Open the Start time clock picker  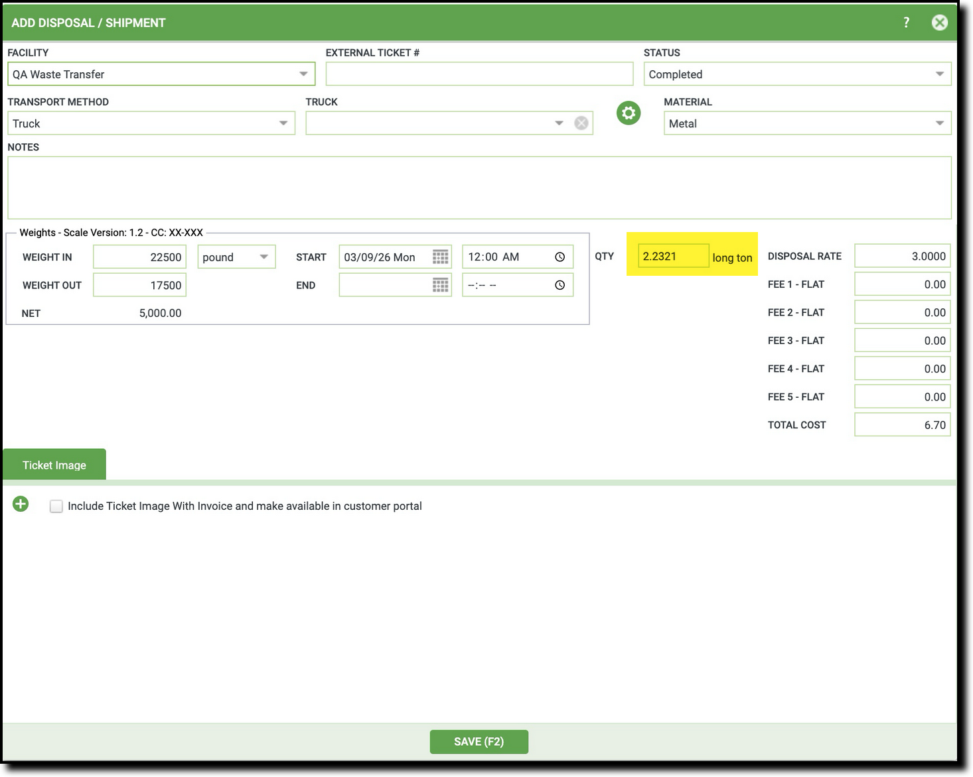[x=560, y=257]
